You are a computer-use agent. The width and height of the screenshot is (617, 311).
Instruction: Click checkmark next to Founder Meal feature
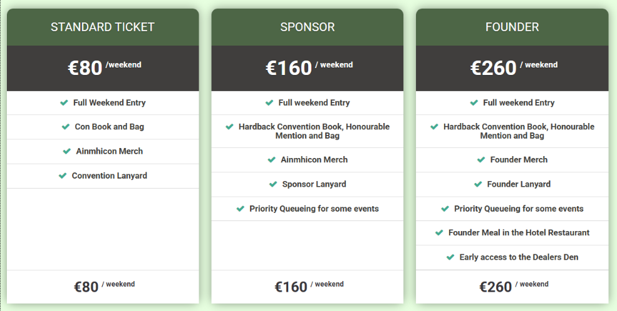[x=439, y=232]
